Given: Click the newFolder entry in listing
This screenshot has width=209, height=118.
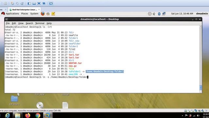Looking at the screenshot, I should pos(74,44).
